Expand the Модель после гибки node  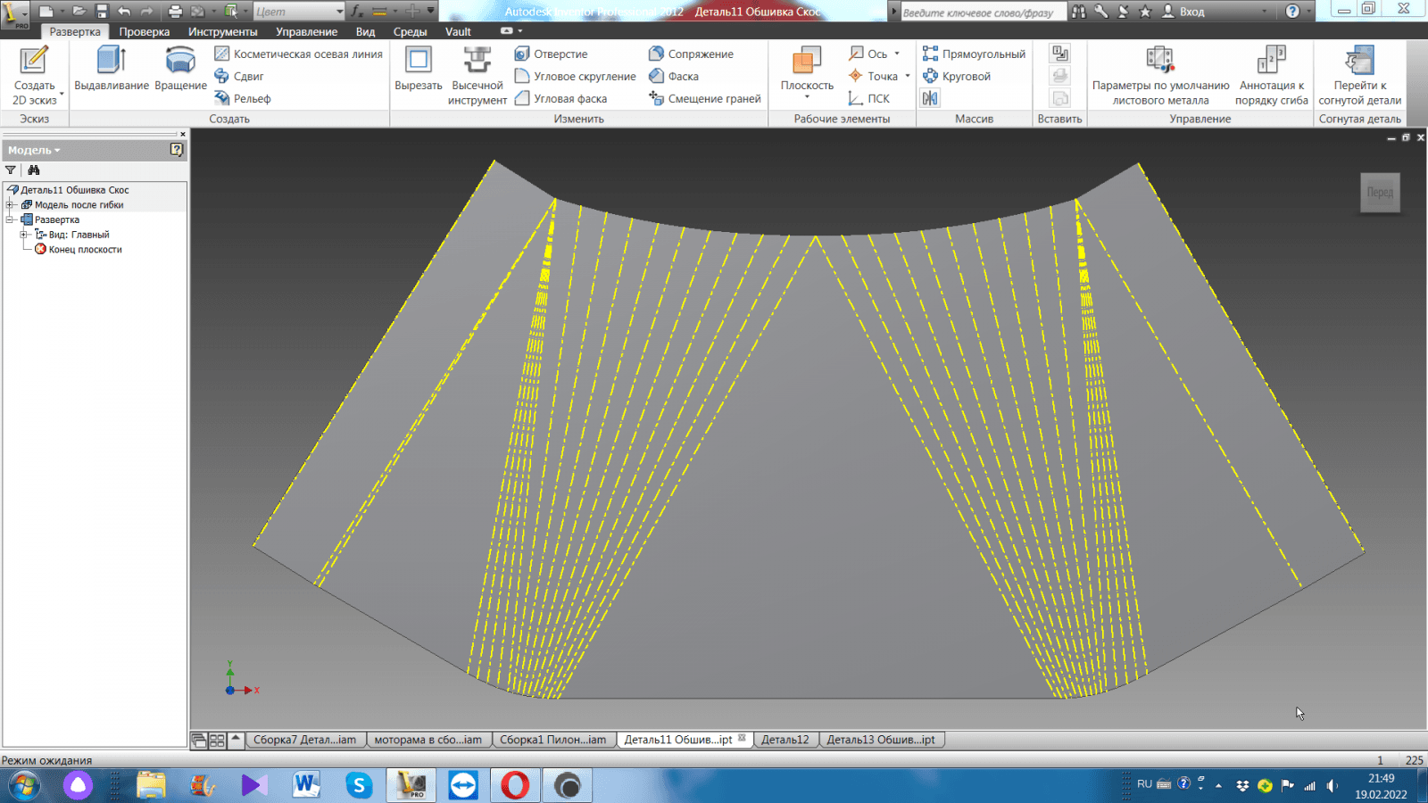click(11, 205)
